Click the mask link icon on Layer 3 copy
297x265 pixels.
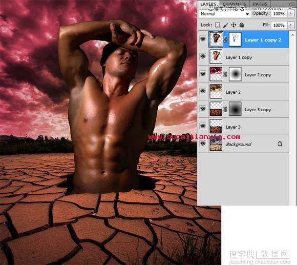coord(225,109)
